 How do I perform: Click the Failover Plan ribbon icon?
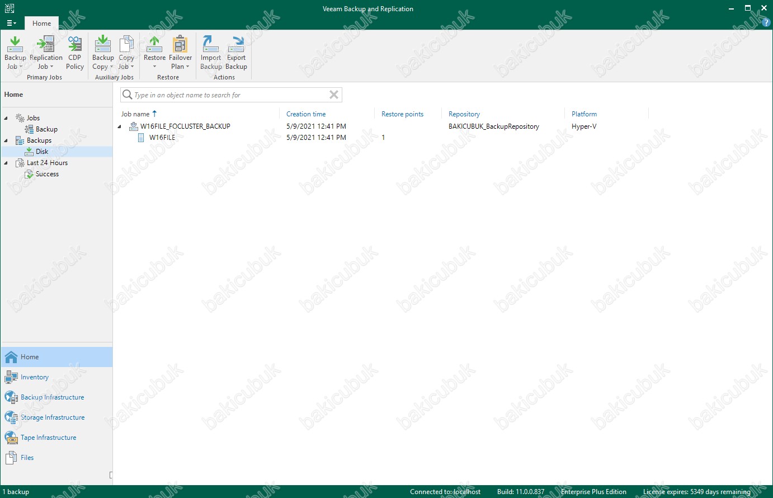[180, 44]
